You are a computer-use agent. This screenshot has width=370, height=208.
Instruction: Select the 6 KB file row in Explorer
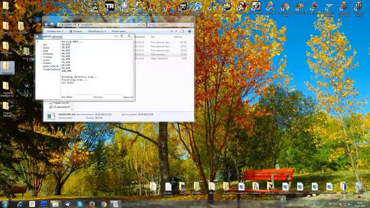(161, 58)
